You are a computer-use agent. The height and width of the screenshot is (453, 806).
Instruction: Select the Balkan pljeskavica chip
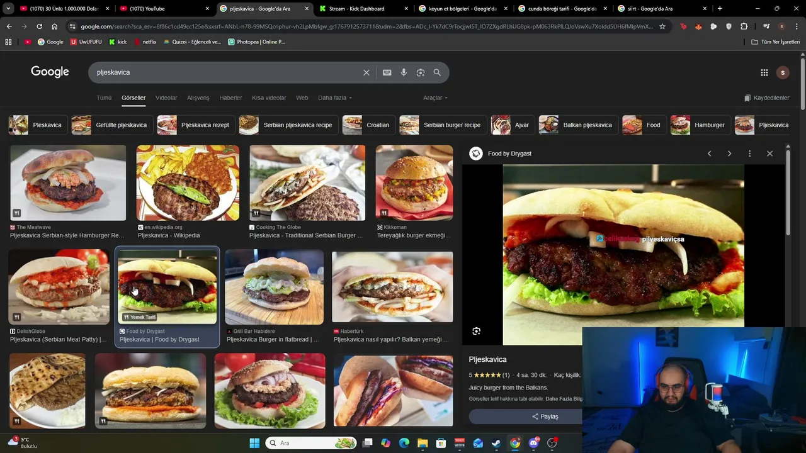coord(577,125)
